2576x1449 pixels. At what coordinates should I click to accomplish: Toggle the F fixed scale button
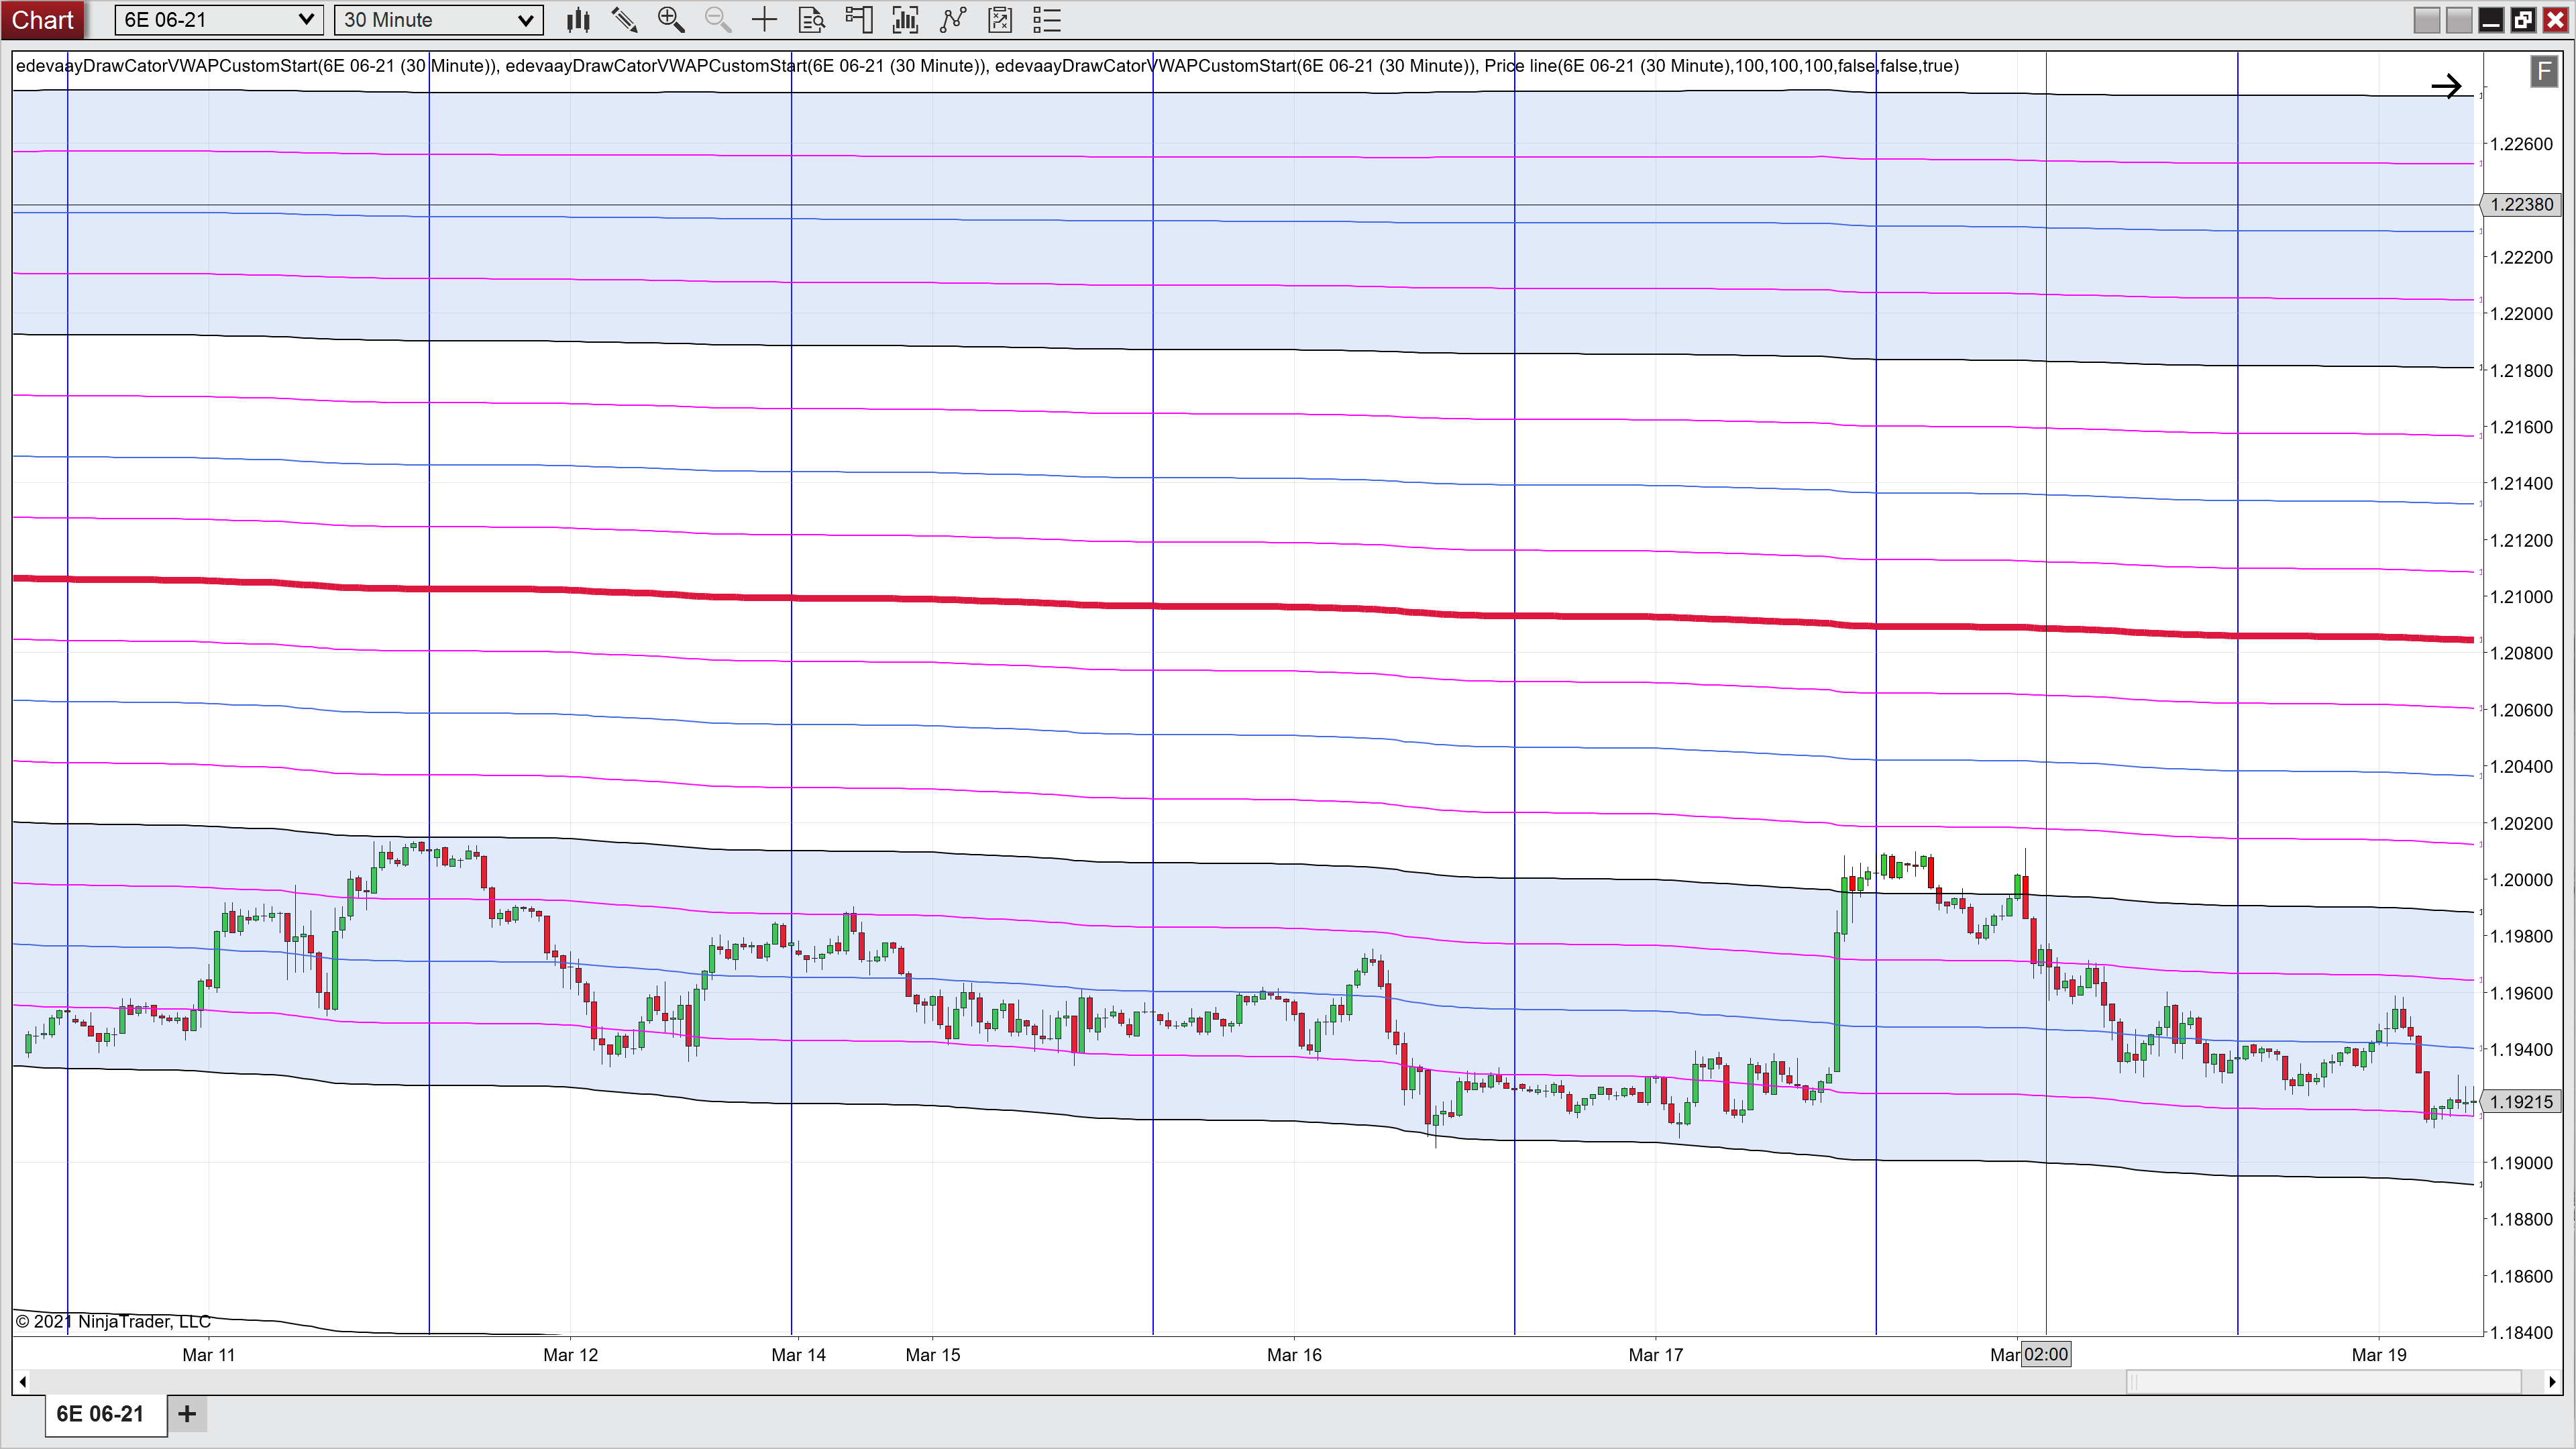2544,71
